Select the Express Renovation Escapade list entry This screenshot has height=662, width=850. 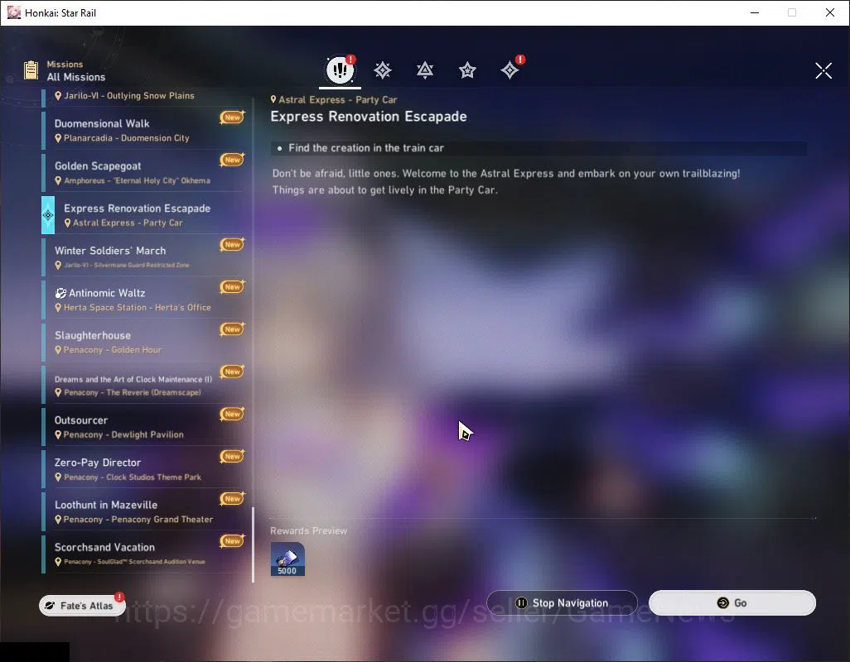click(143, 215)
